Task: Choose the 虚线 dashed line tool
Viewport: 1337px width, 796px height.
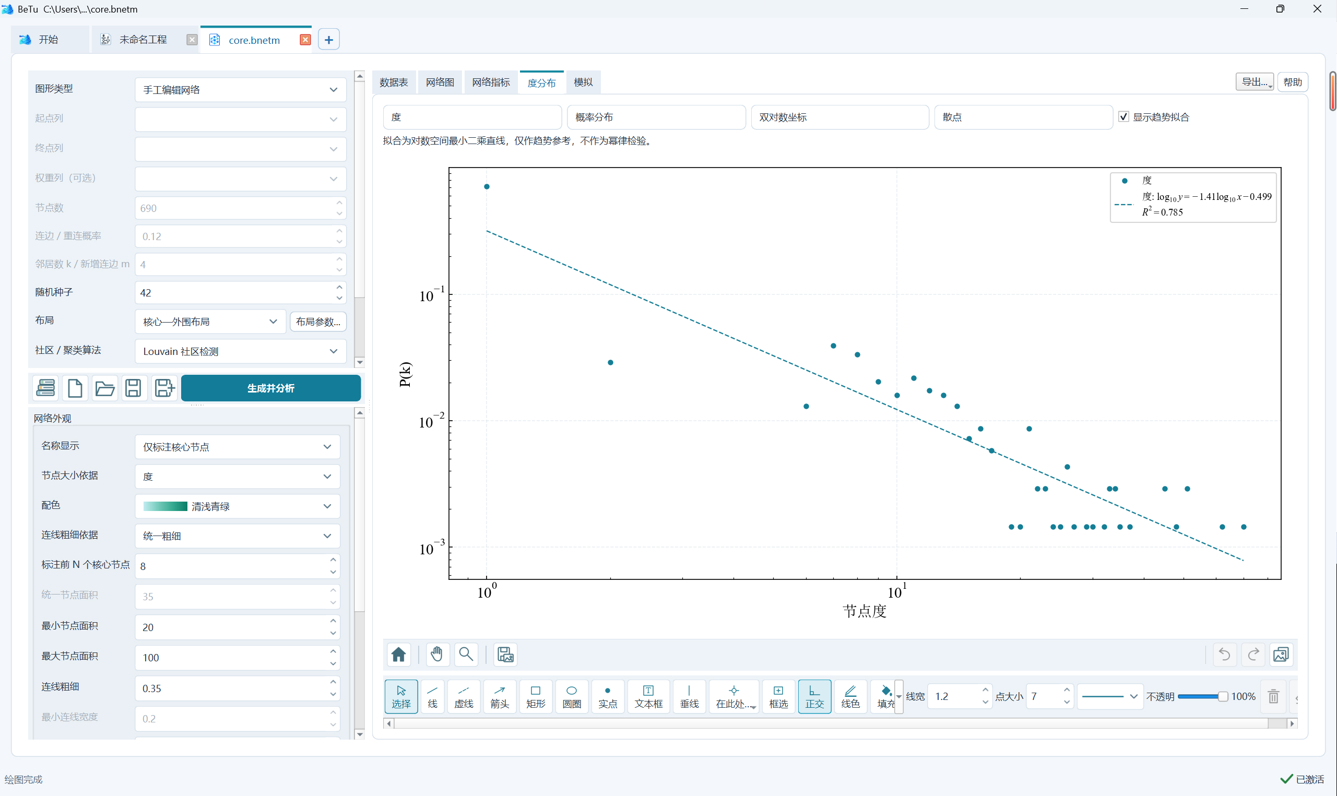Action: (464, 696)
